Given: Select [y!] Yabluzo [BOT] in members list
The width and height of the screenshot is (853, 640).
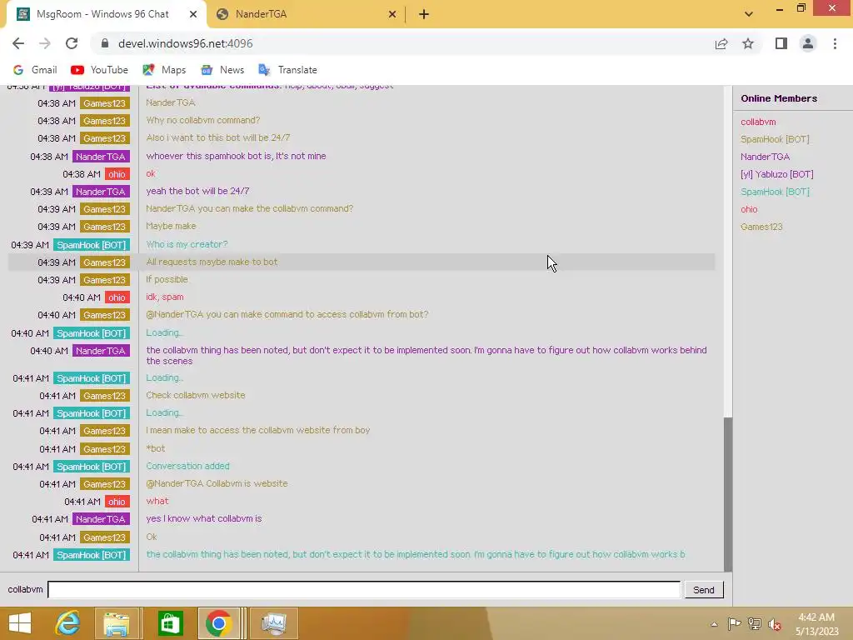Looking at the screenshot, I should pyautogui.click(x=777, y=174).
